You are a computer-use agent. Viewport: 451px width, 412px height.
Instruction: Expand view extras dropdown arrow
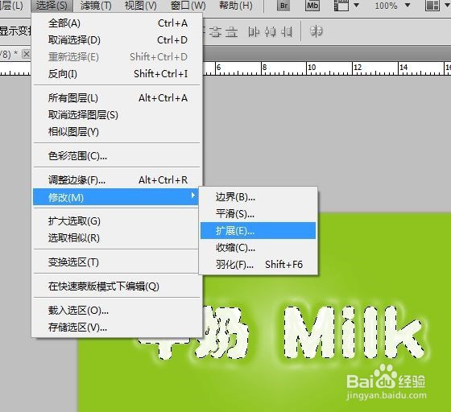[356, 6]
